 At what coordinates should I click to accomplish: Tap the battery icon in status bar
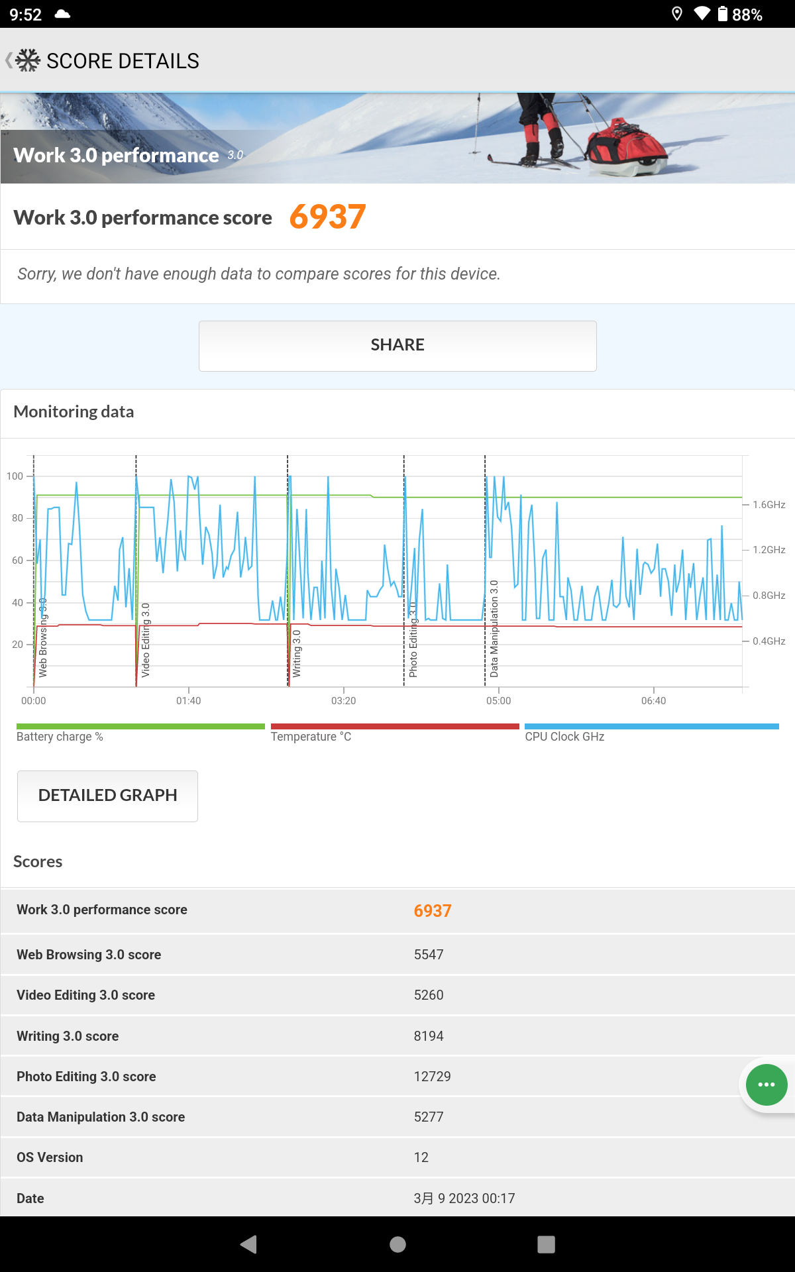pyautogui.click(x=723, y=14)
